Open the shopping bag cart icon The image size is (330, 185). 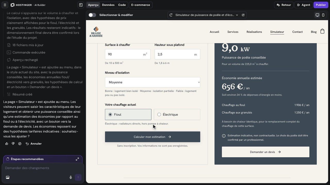coord(322,31)
